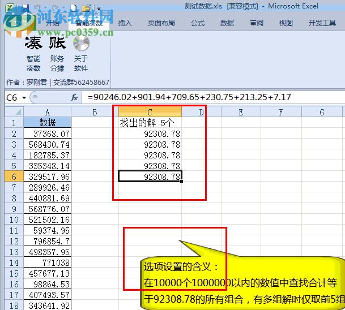Select column A header

point(48,112)
